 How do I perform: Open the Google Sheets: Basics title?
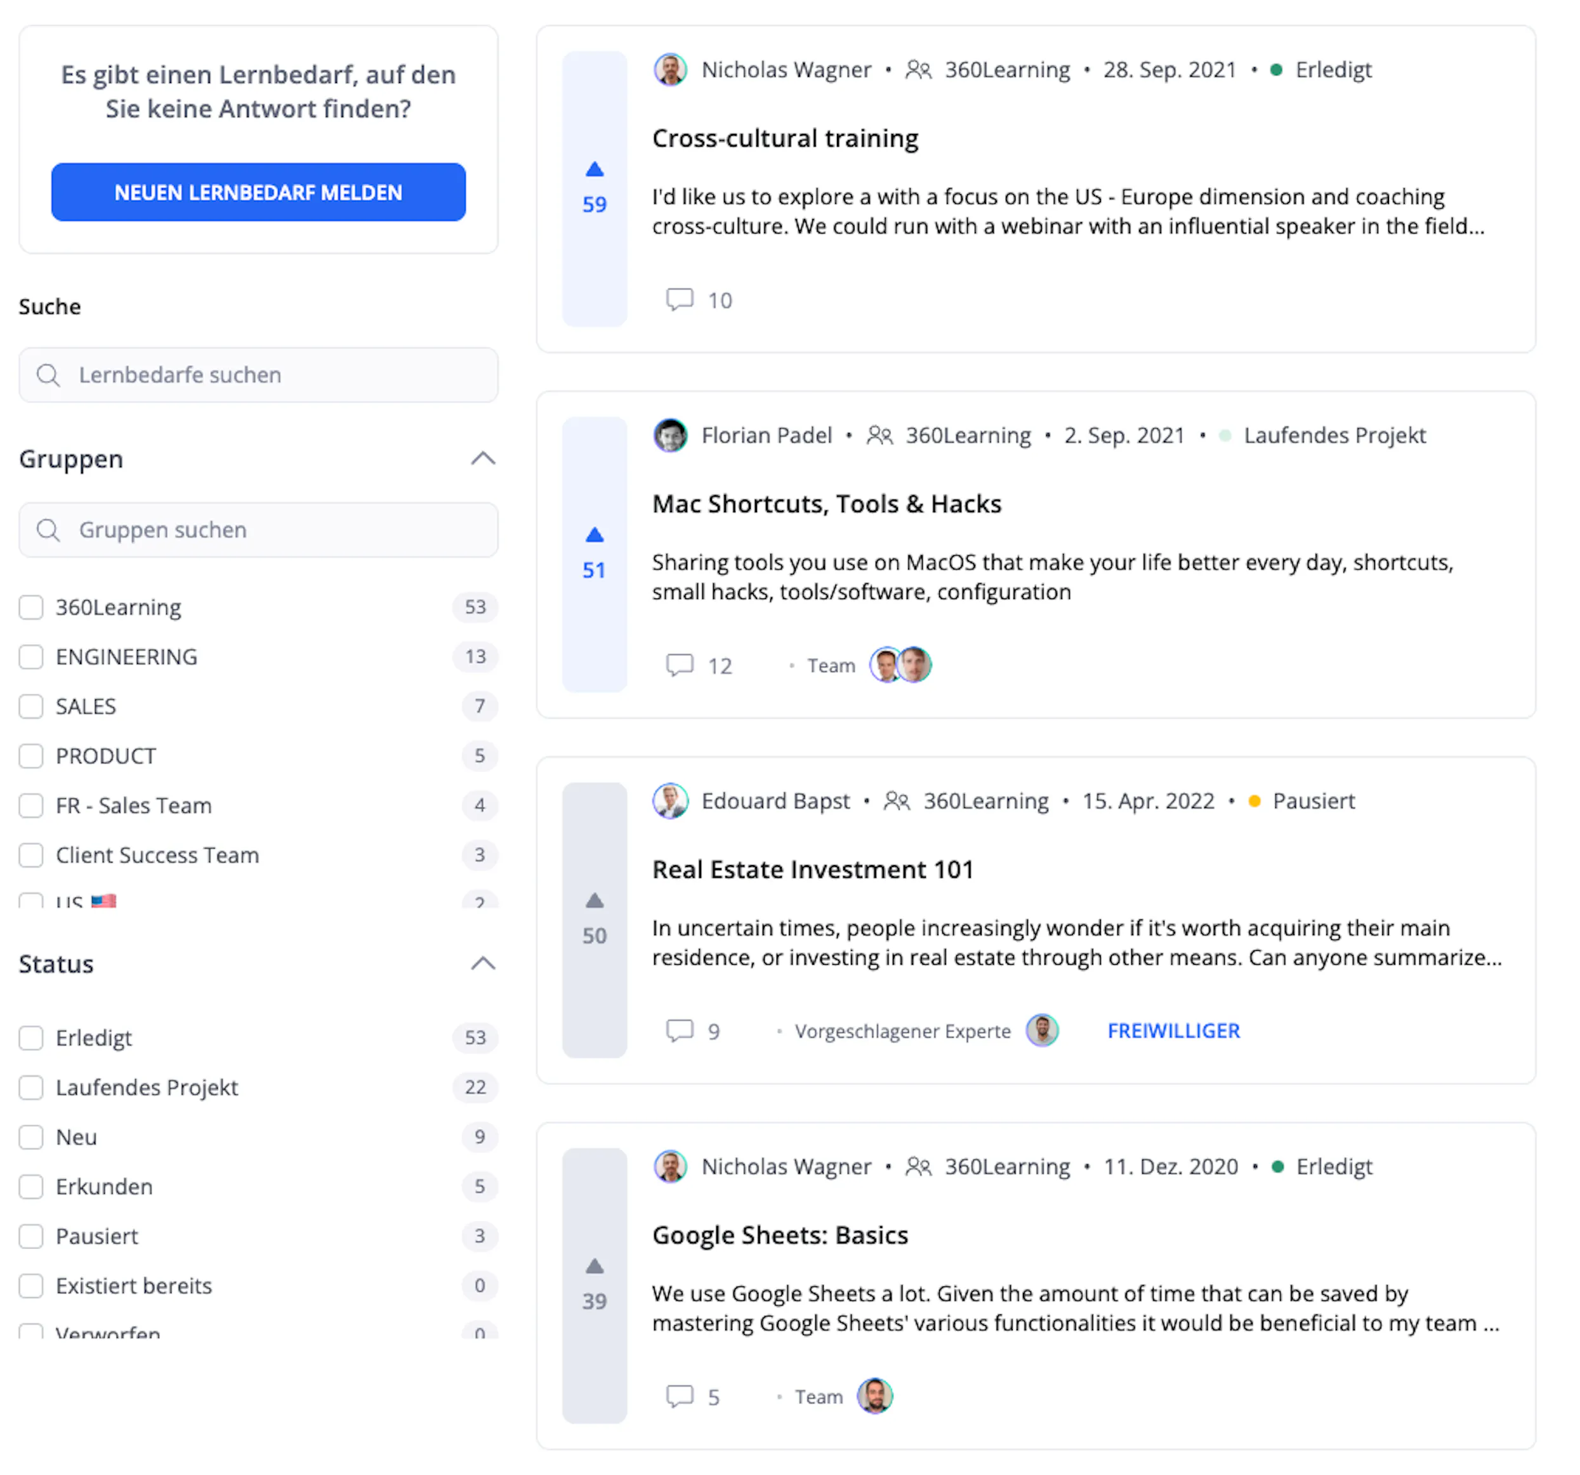tap(780, 1235)
